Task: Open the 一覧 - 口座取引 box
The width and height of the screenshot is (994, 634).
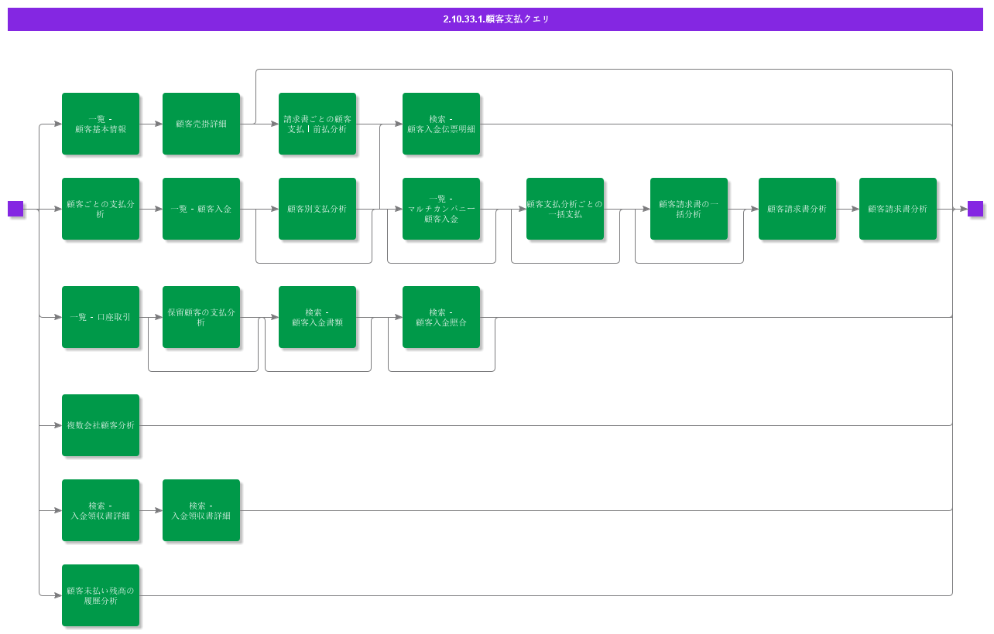Action: (x=101, y=317)
